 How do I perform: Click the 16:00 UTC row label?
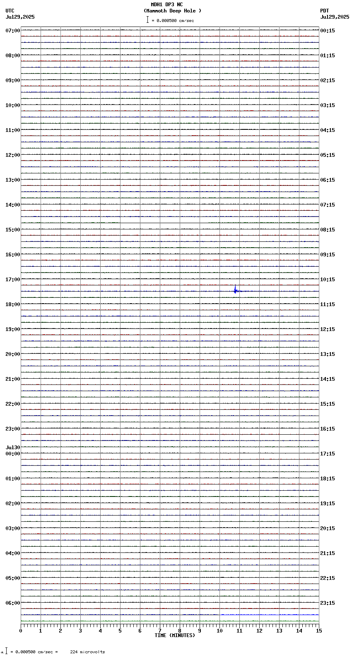[13, 255]
